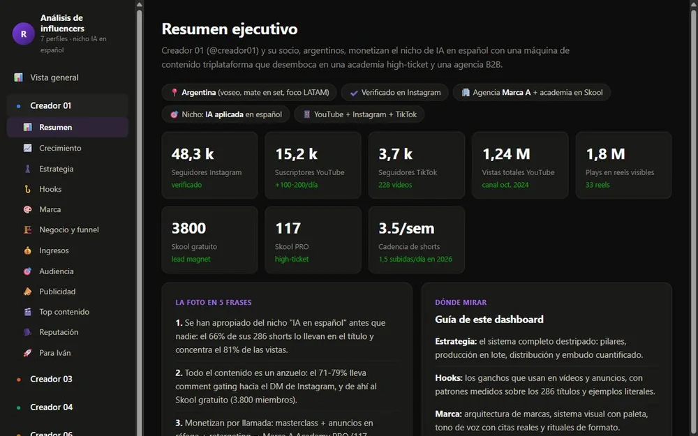This screenshot has height=436, width=698.
Task: Click the Ingresos money bag icon
Action: pyautogui.click(x=28, y=250)
